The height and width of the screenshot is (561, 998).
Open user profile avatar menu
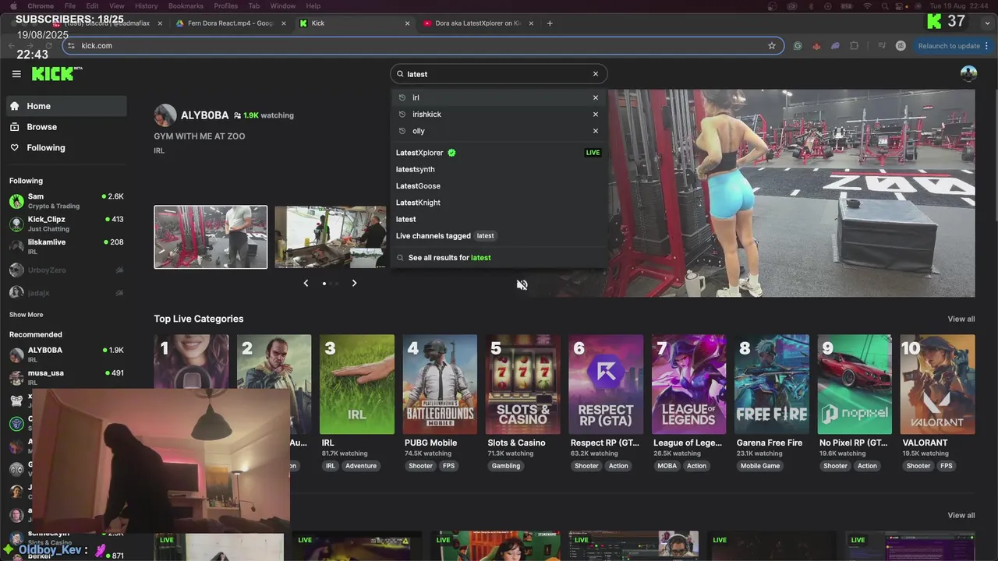(968, 74)
